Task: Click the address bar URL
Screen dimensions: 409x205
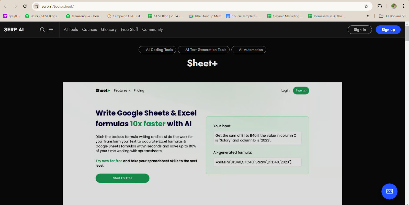Action: 58,6
